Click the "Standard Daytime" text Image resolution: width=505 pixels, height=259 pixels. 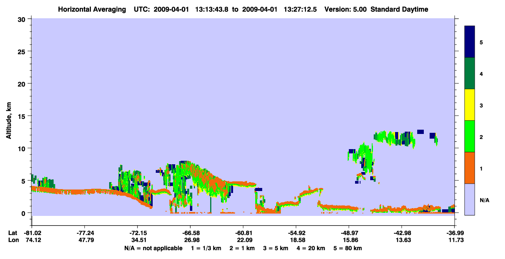point(399,9)
